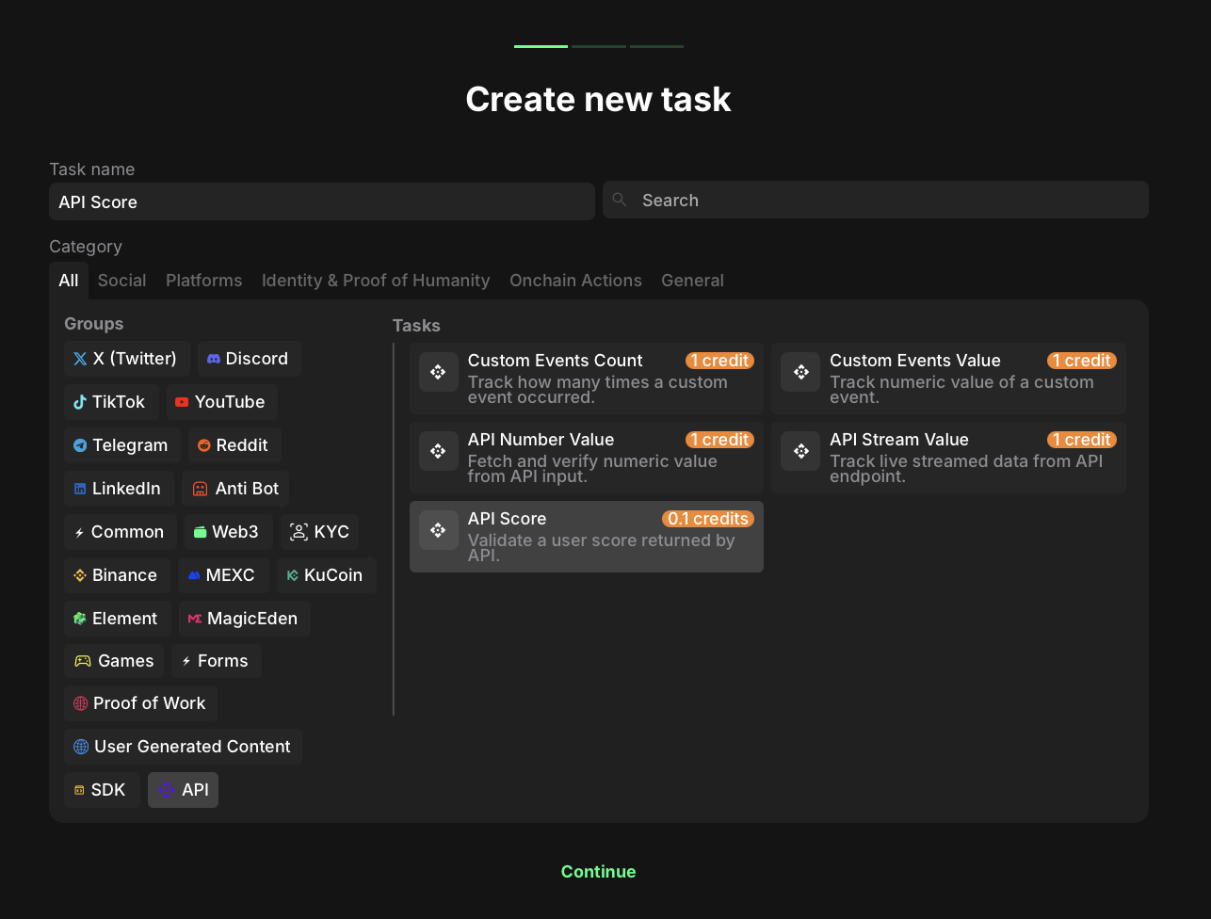This screenshot has width=1211, height=919.
Task: Select the MEXC group
Action: [x=223, y=575]
